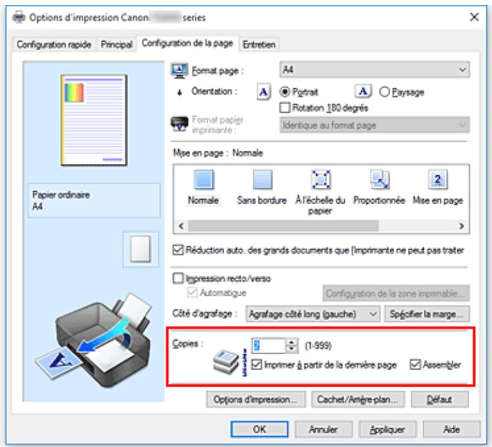Choose the Sans bordure layout icon
492x447 pixels.
[262, 180]
